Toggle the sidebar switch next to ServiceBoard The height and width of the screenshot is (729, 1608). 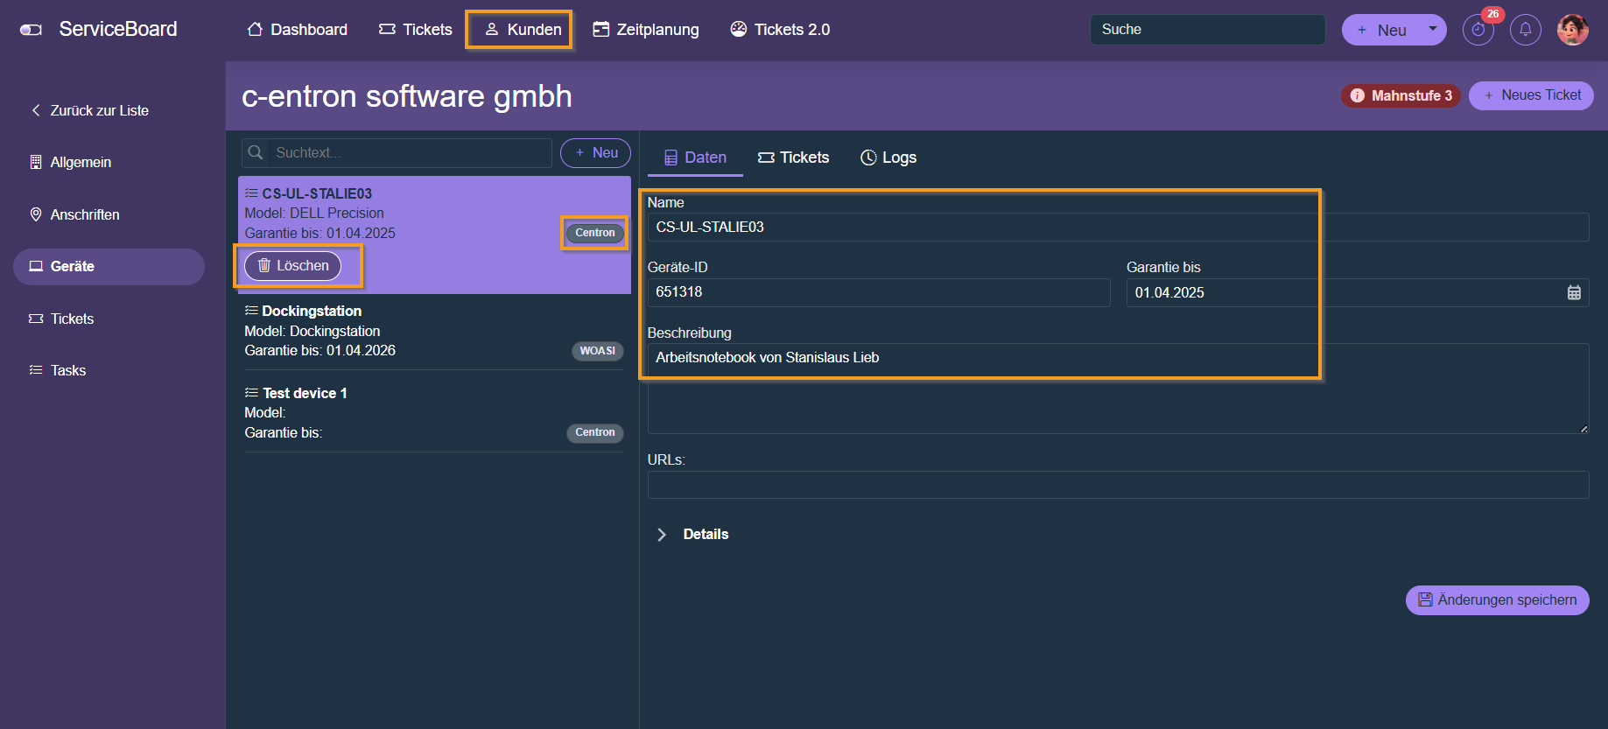31,30
